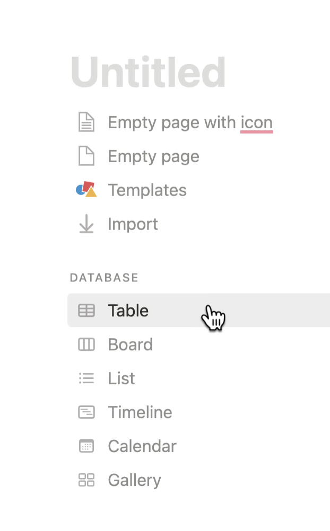Click the colorful shapes Templates icon
The height and width of the screenshot is (531, 330).
86,190
